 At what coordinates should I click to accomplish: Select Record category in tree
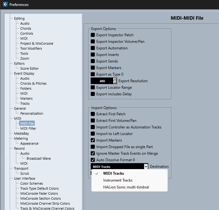click(x=19, y=148)
